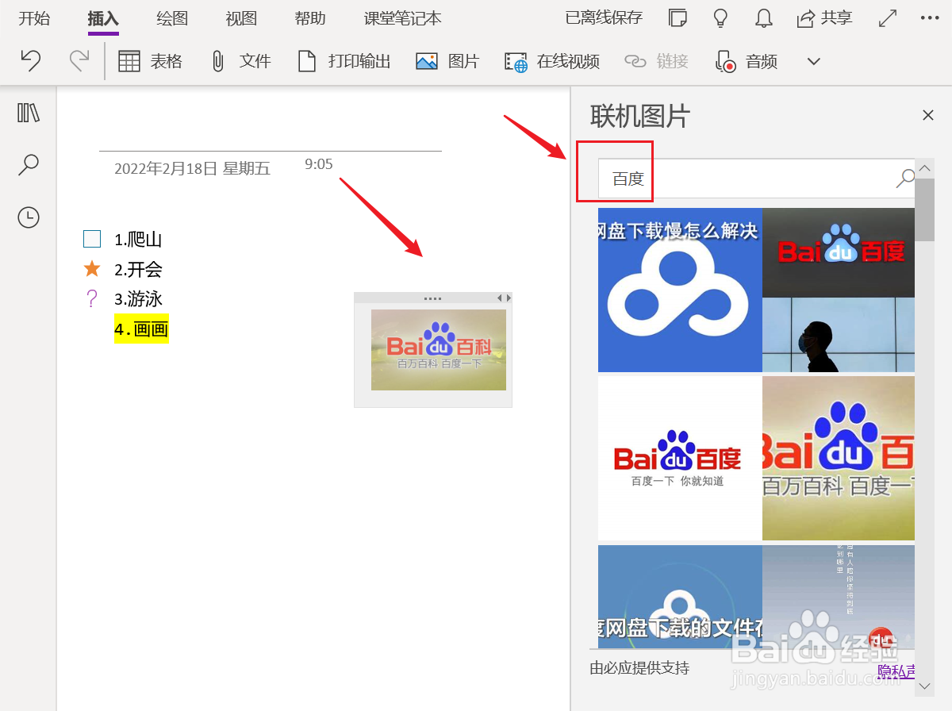Switch to the 绘图 tab
This screenshot has height=711, width=952.
[172, 18]
